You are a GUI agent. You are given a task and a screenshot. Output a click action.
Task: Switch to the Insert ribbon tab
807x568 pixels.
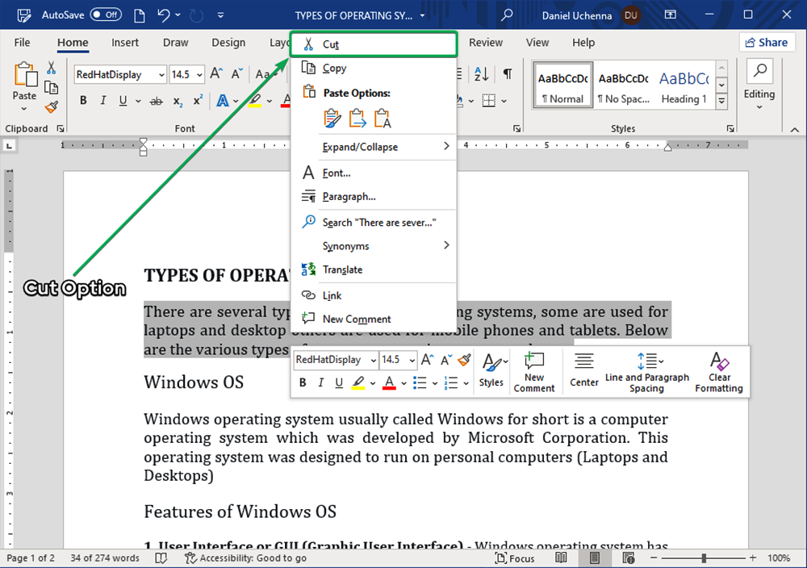pos(125,43)
